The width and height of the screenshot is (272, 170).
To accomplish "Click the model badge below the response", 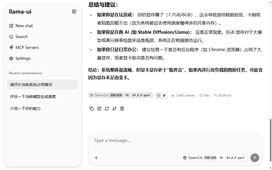I will tap(120, 95).
